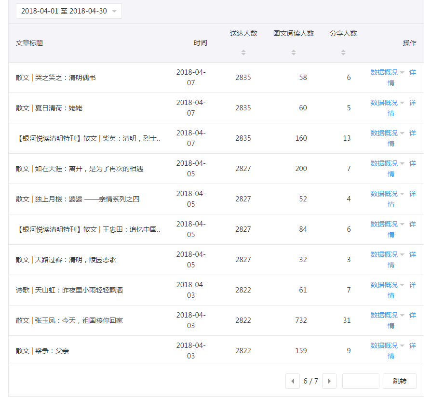
Task: Sort by 图文阅读人数 column arrows
Action: 294,53
